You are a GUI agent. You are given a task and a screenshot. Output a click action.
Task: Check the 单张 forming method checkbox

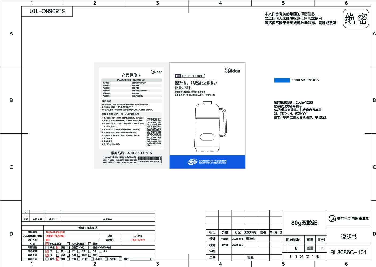pyautogui.click(x=47, y=259)
